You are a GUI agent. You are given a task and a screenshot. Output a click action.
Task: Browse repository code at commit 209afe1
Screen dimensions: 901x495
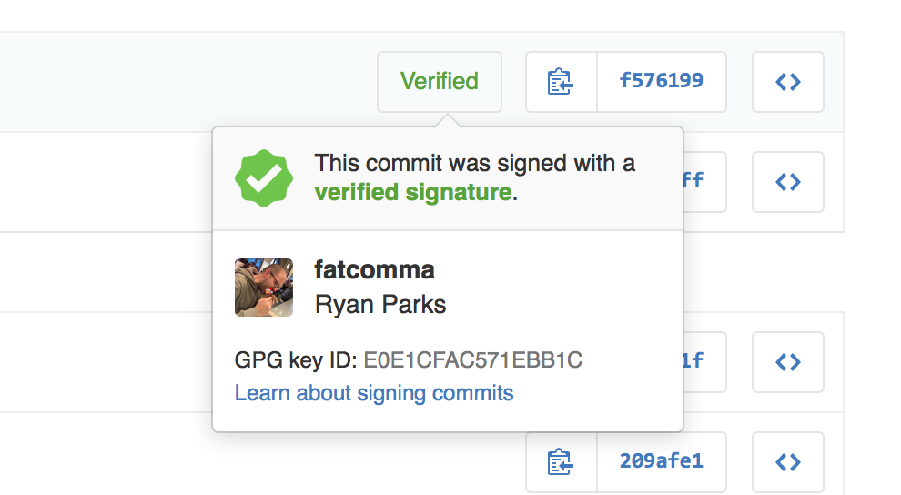(x=788, y=462)
